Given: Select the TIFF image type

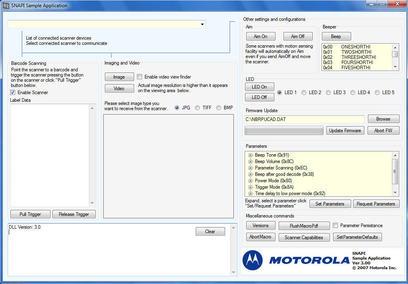Looking at the screenshot, I should [197, 108].
